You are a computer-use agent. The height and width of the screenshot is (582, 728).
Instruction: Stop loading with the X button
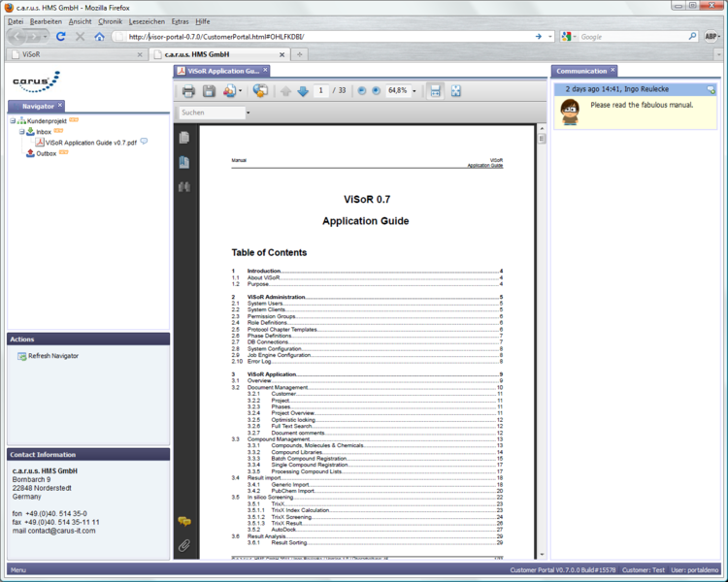coord(80,36)
